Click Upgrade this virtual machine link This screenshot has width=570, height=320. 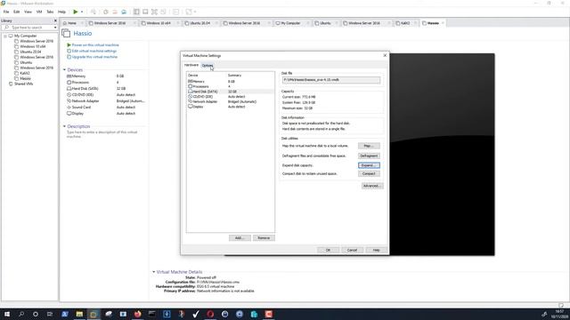[94, 57]
